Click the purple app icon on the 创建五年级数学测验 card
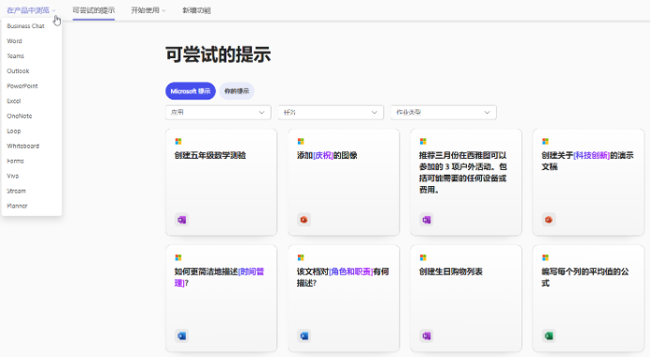 [x=181, y=220]
